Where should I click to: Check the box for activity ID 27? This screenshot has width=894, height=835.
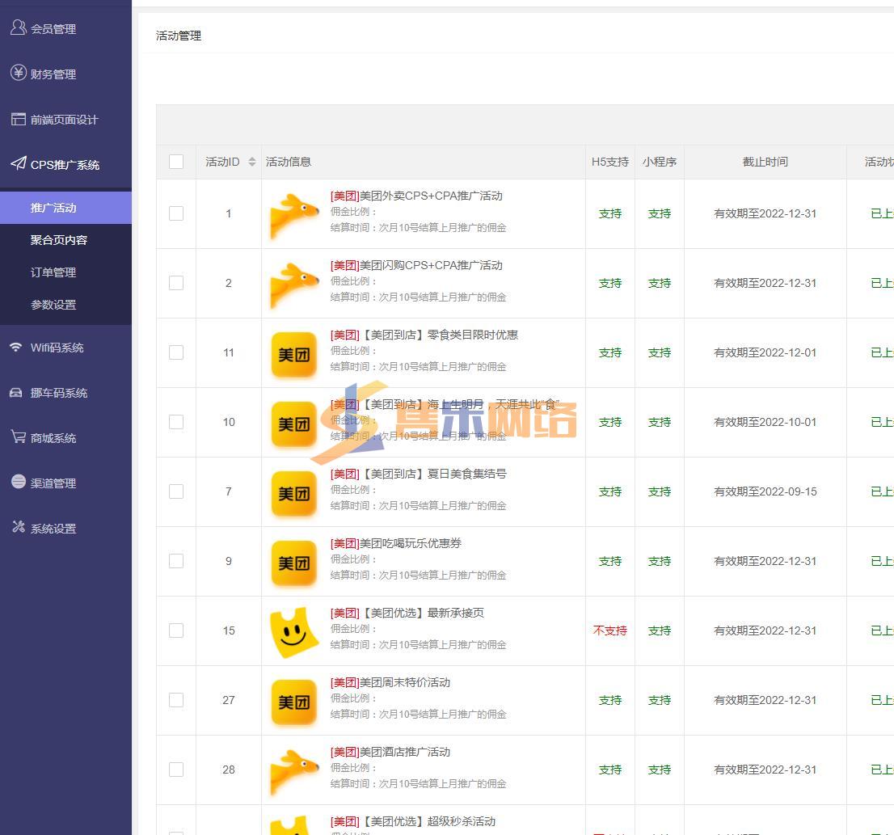coord(176,701)
